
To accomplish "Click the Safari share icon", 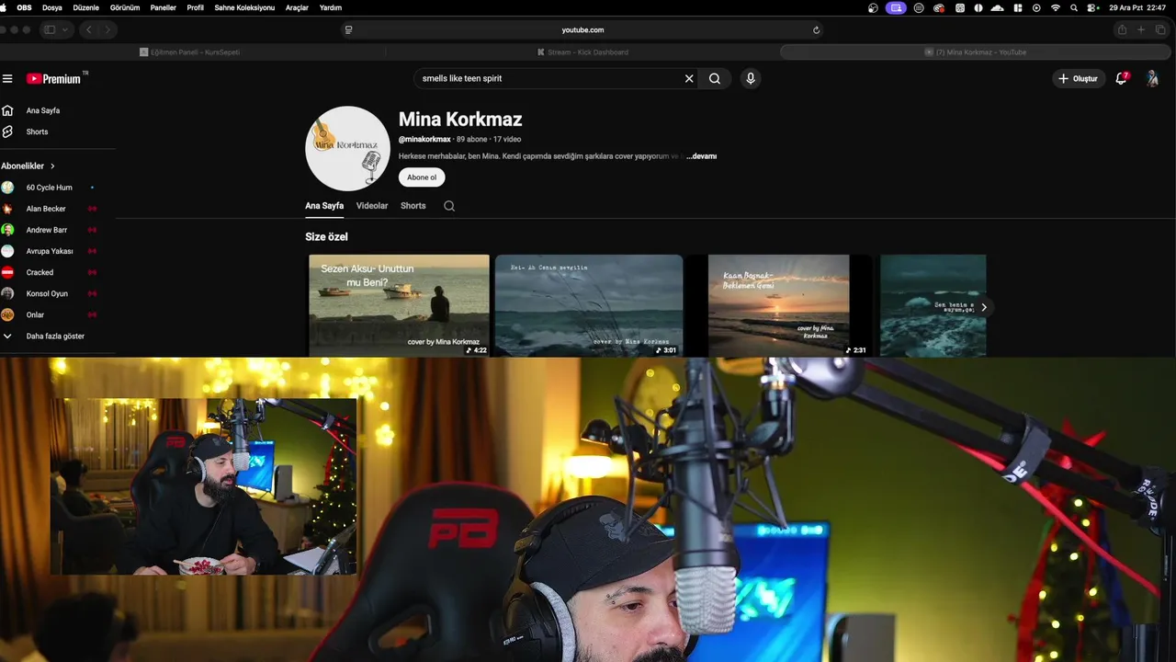I will click(x=1122, y=30).
